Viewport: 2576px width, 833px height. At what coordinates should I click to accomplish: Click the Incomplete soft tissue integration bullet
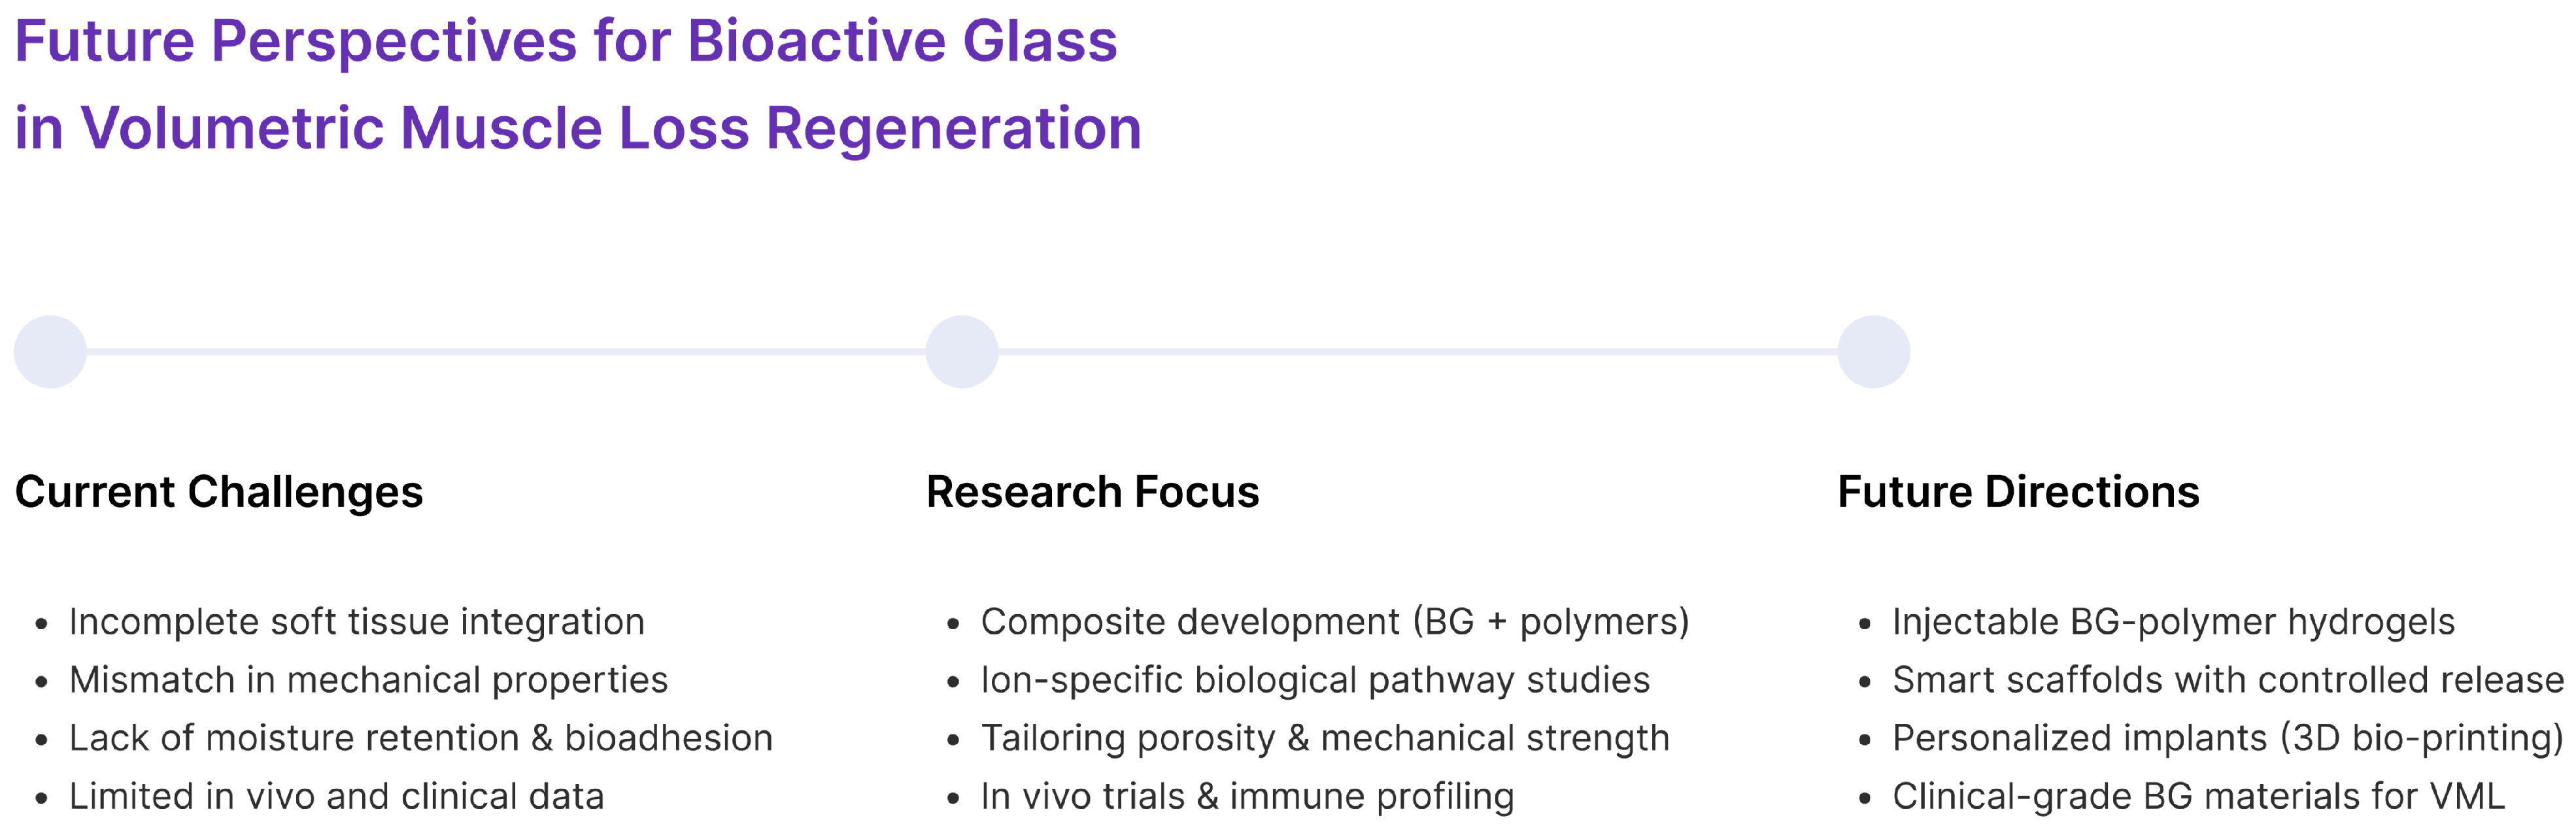tap(357, 622)
